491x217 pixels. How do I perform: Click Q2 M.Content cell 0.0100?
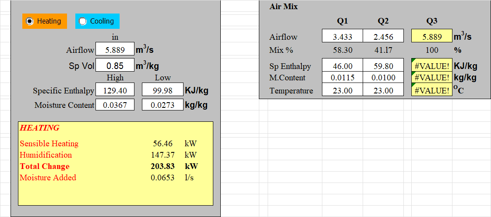383,77
